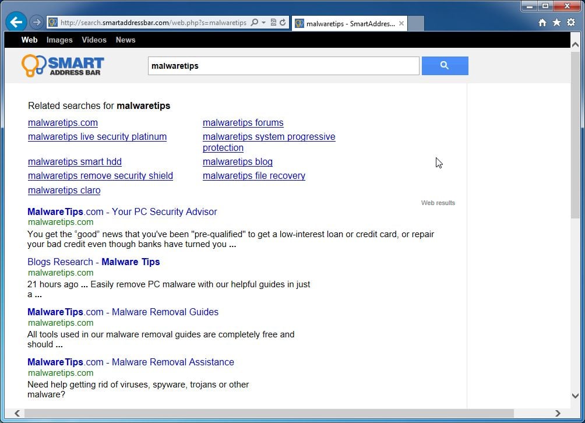The image size is (585, 423).
Task: Open result Malware Removal Assistance
Action: [131, 362]
